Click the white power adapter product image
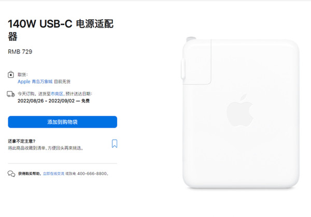 241,112
